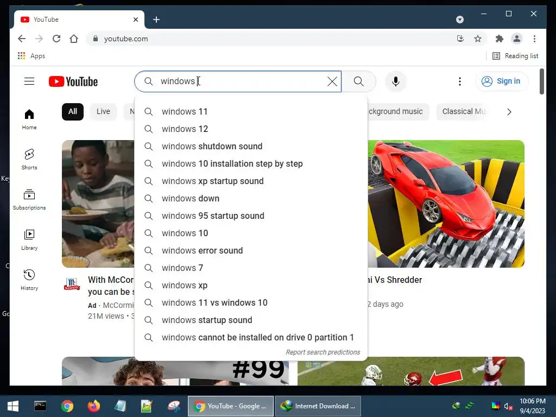
Task: Show more category chips with right chevron
Action: pyautogui.click(x=509, y=112)
